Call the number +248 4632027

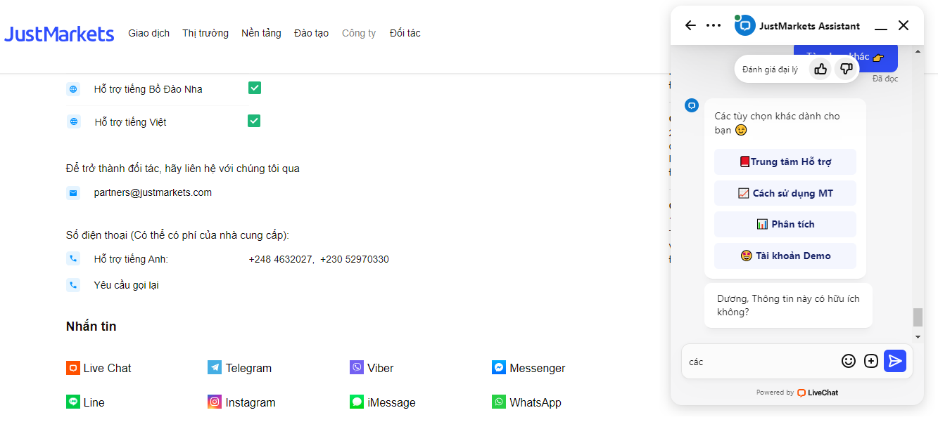tap(281, 259)
